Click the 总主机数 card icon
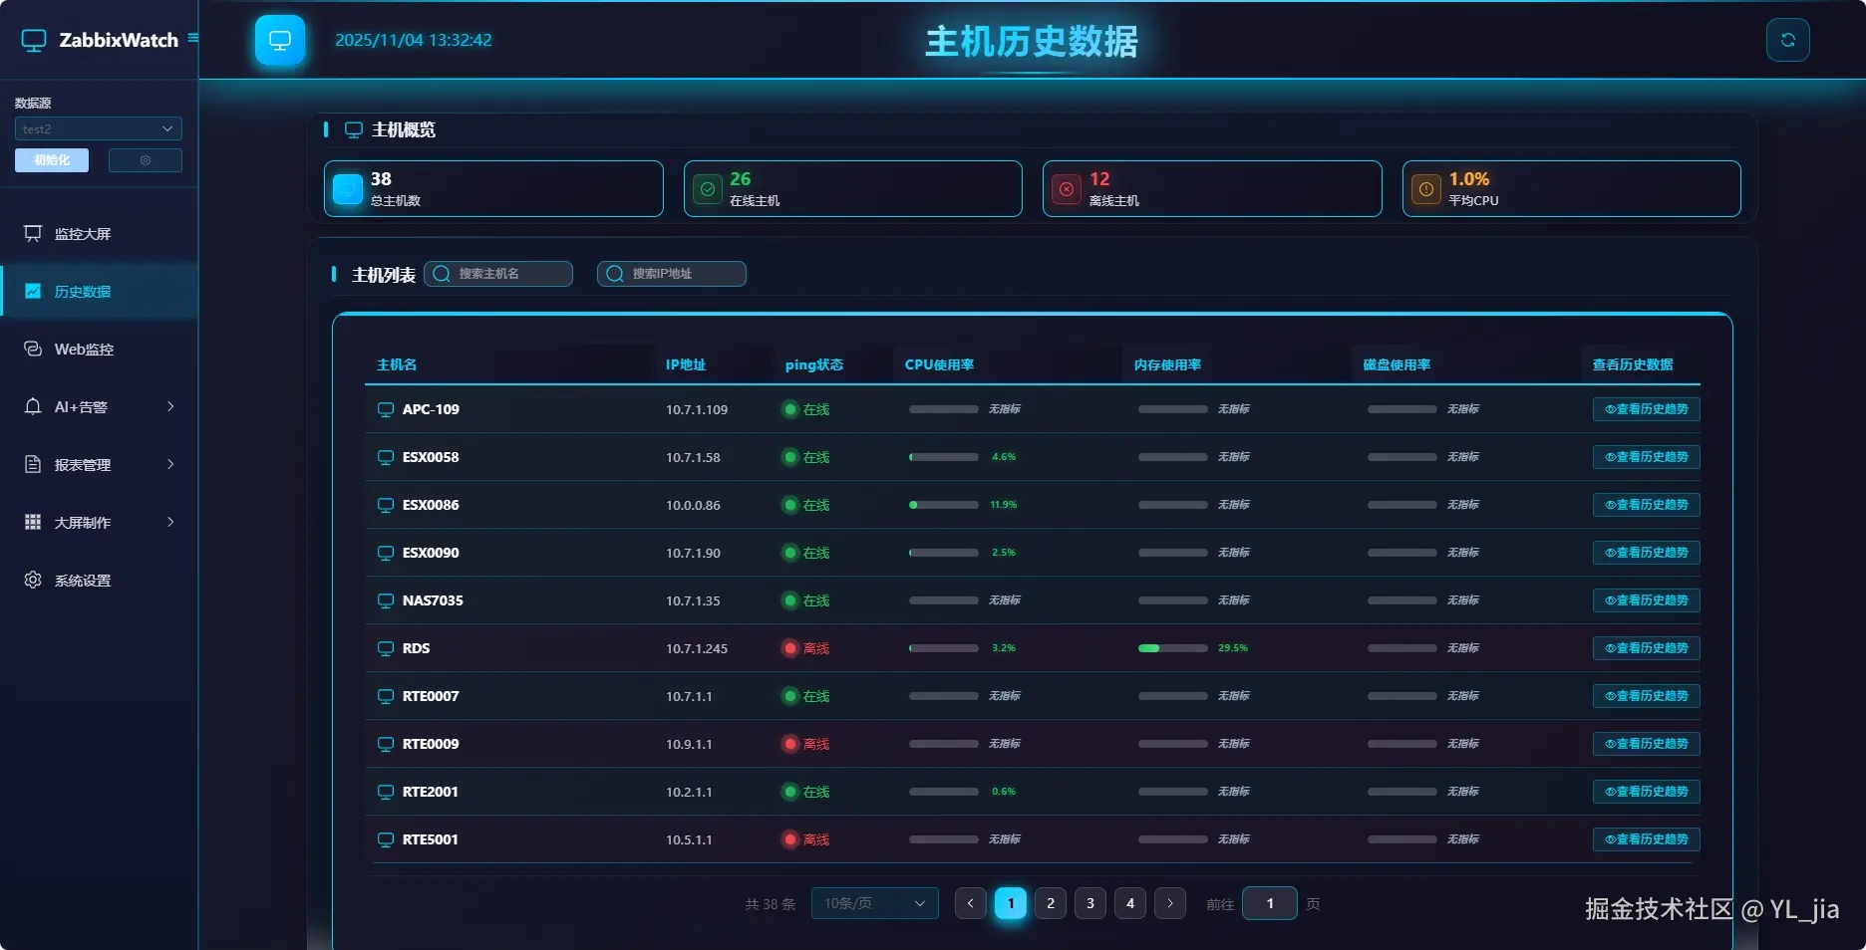Viewport: 1866px width, 950px height. pyautogui.click(x=348, y=189)
